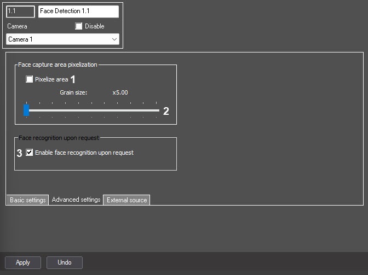
Task: Click the x5.00 grain size value
Action: [x=120, y=92]
